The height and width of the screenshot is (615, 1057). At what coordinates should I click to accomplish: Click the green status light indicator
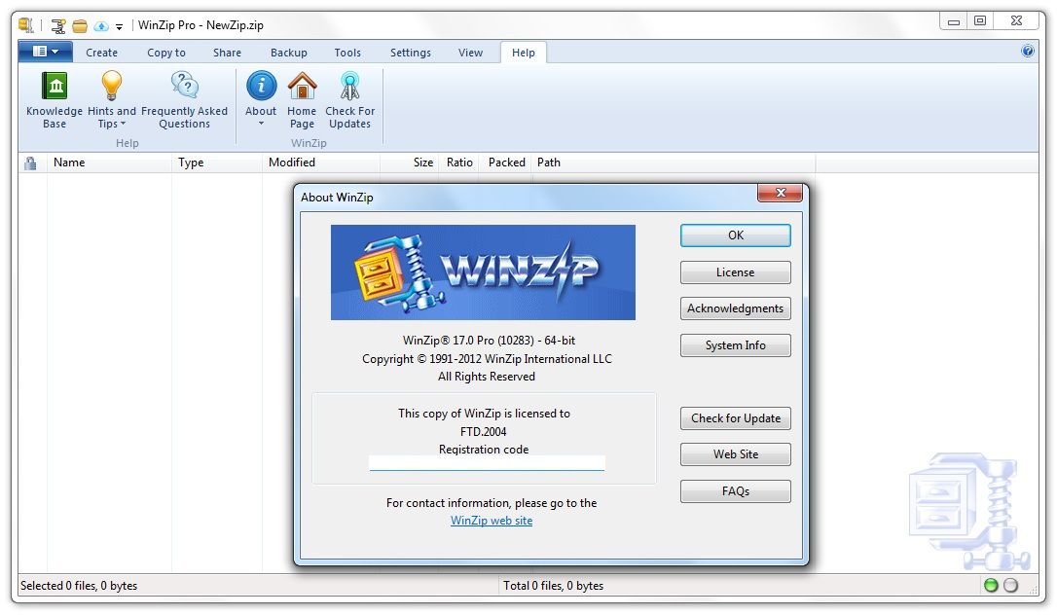click(x=991, y=586)
